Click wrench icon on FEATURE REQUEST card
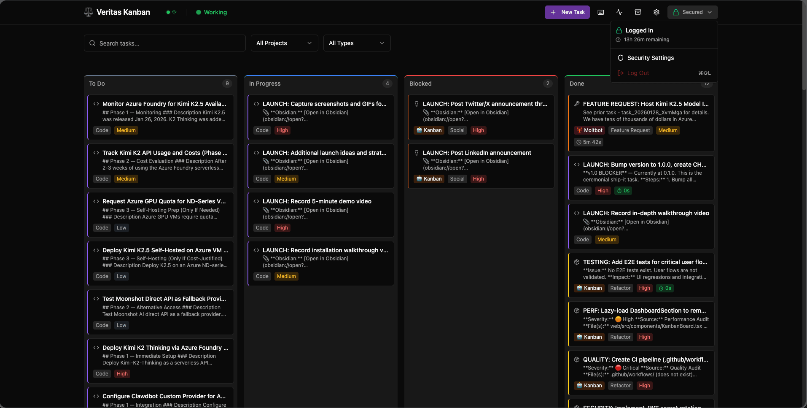The image size is (807, 408). pyautogui.click(x=577, y=104)
